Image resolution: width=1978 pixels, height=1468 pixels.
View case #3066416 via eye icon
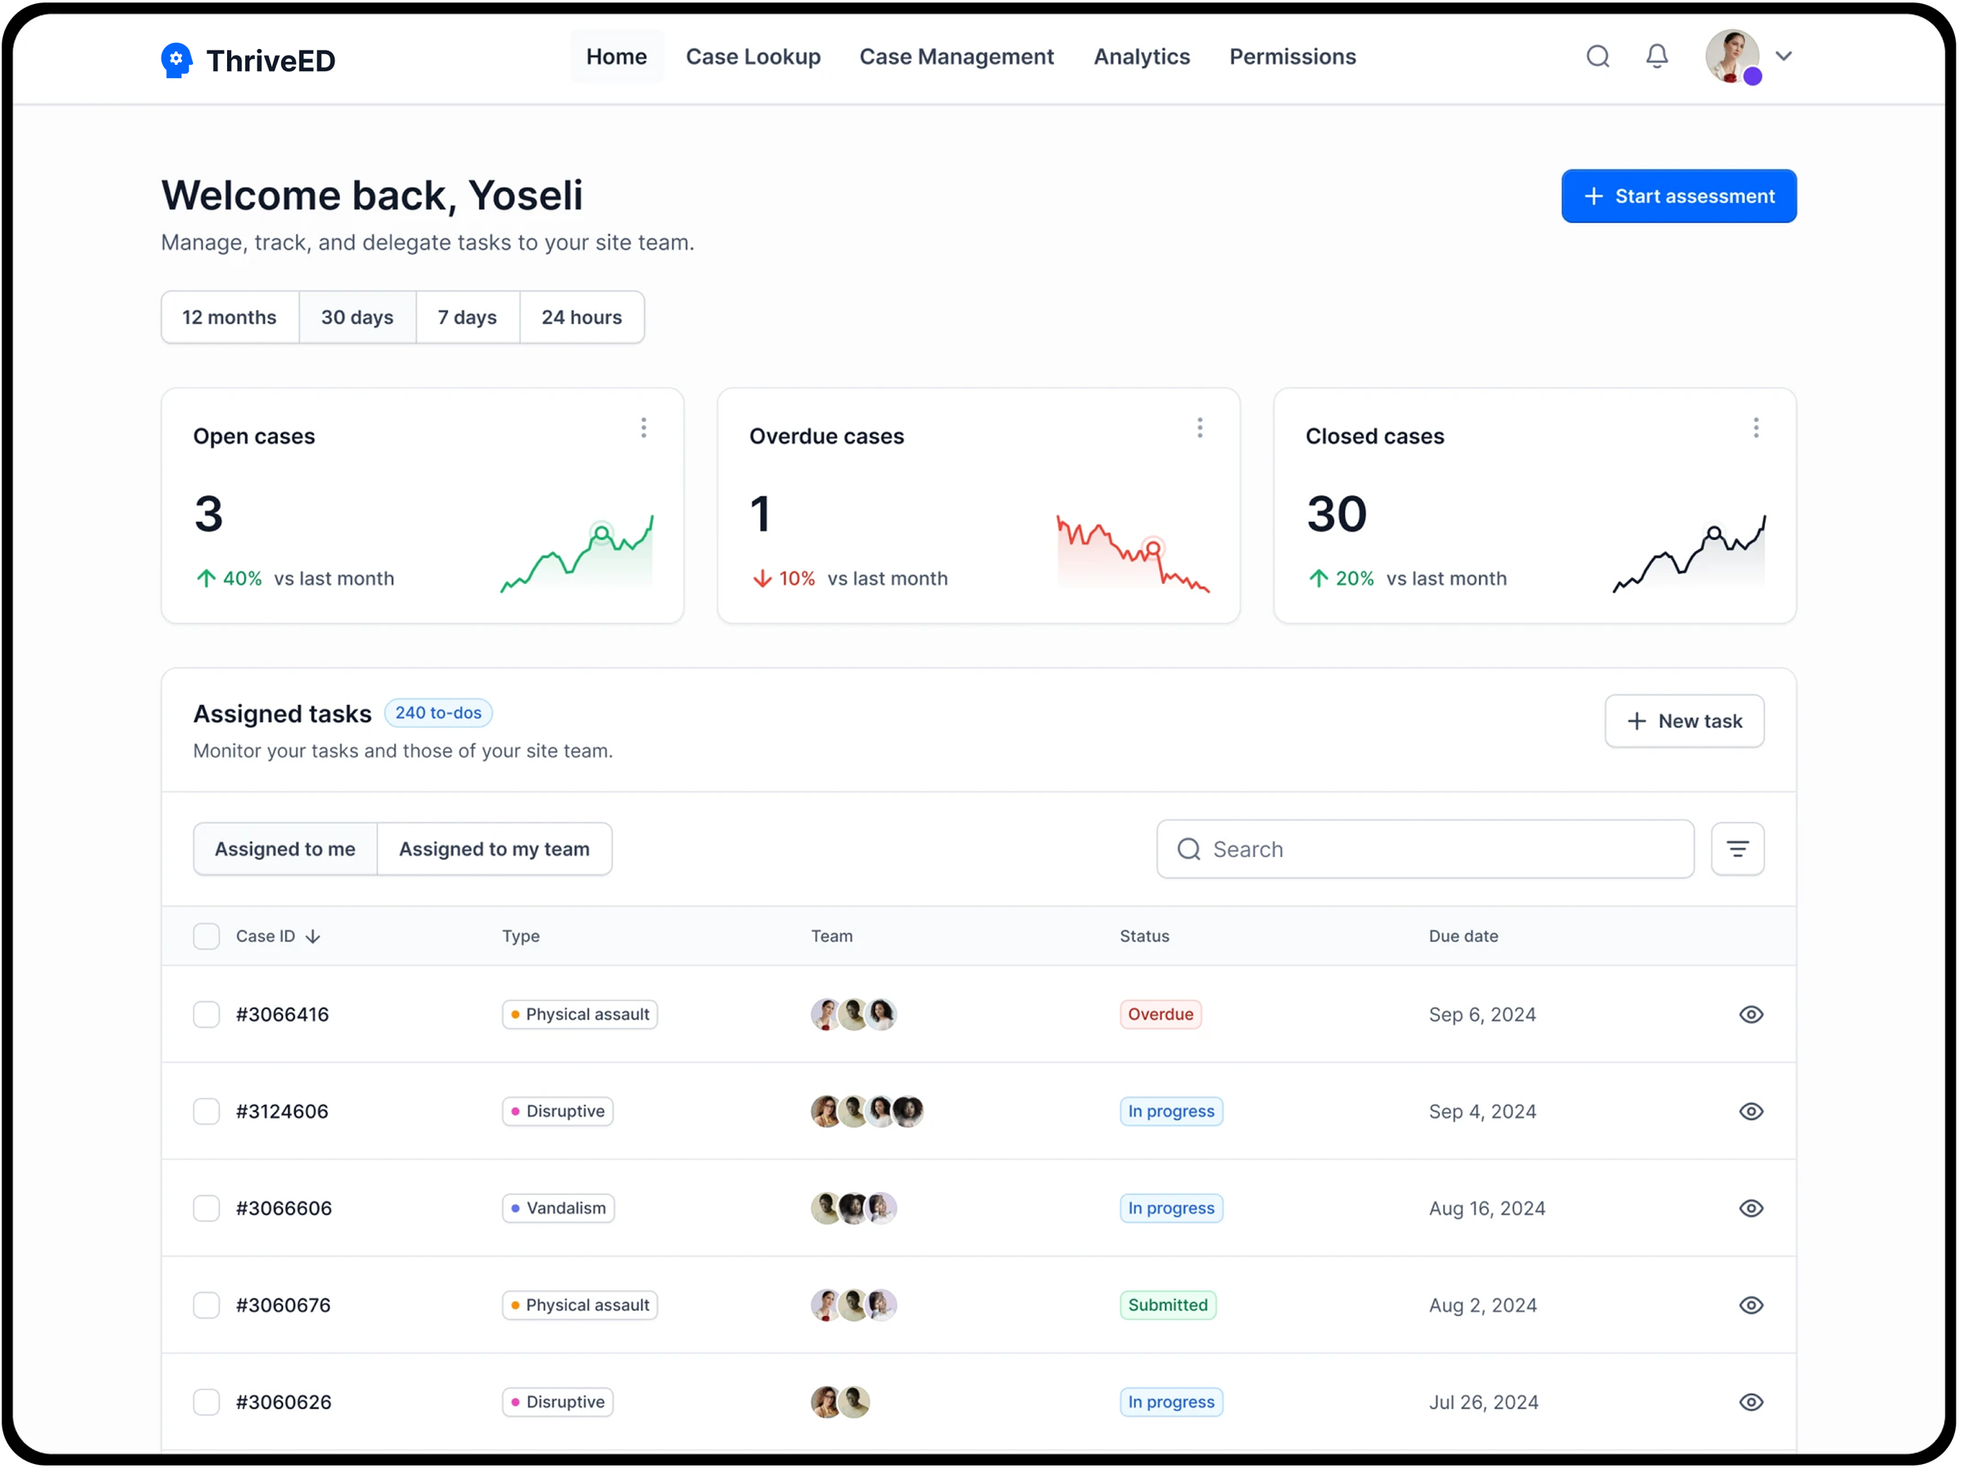pyautogui.click(x=1749, y=1015)
